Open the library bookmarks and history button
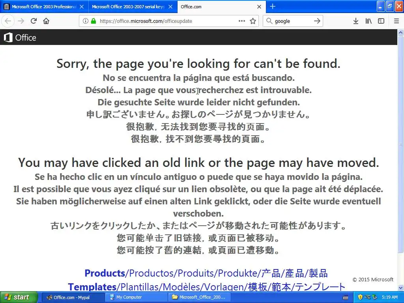Image resolution: width=404 pixels, height=303 pixels. pyautogui.click(x=368, y=21)
